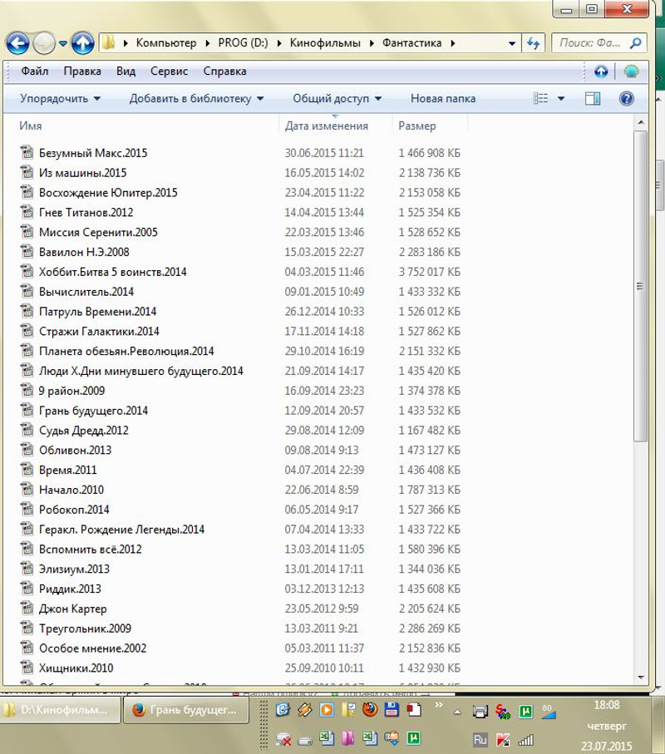Open the tray clock showing 18:08
Screen dimensions: 665x754
pos(606,706)
